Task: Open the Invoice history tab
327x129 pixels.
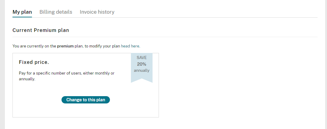Action: 97,12
